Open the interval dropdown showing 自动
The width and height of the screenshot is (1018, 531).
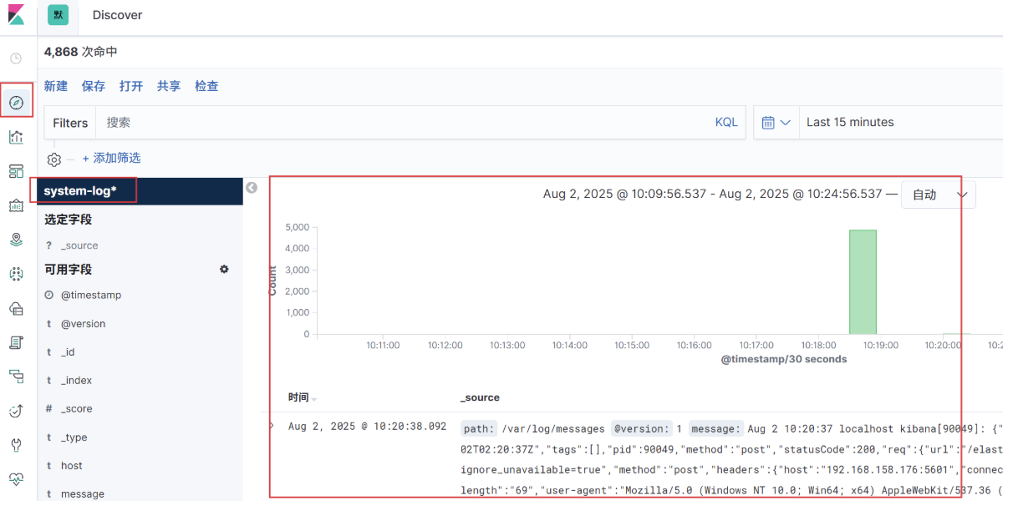pos(939,195)
